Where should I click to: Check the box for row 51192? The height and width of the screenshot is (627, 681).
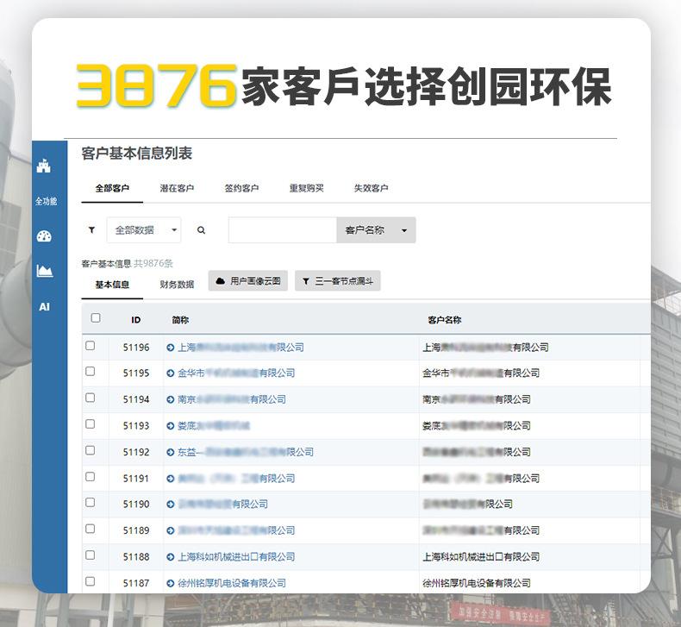[x=90, y=450]
